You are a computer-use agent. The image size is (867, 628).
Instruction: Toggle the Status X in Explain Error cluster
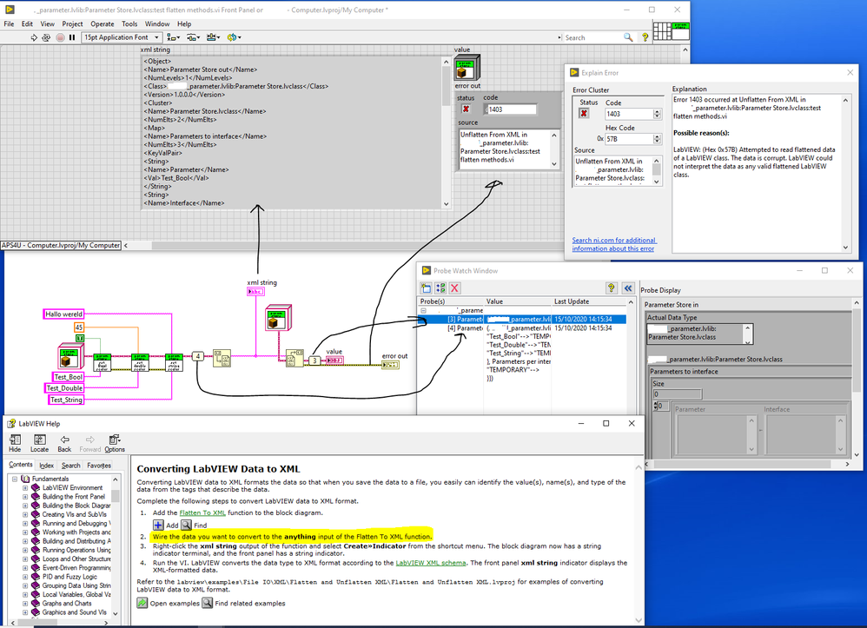pos(583,113)
